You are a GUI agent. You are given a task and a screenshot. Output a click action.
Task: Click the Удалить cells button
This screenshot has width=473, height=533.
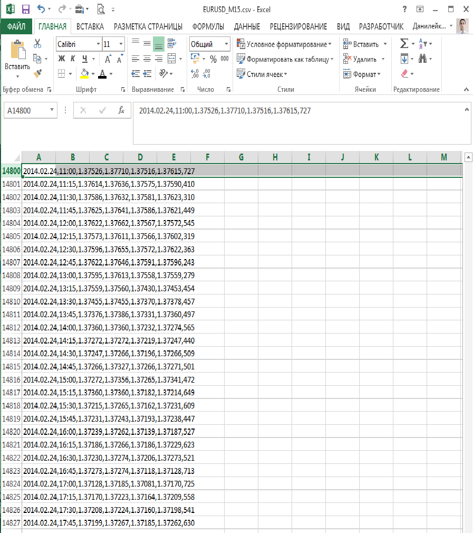point(360,59)
